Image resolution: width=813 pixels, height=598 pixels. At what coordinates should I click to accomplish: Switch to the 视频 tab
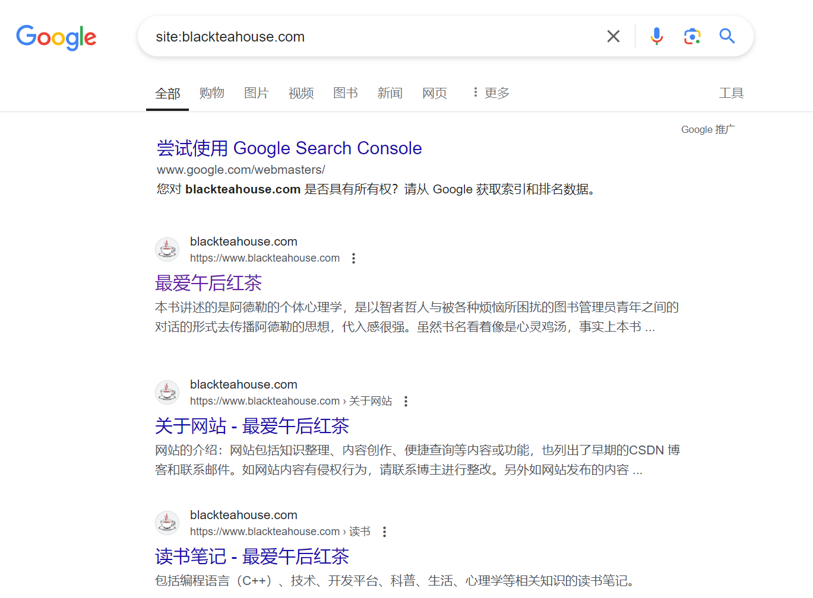[301, 93]
